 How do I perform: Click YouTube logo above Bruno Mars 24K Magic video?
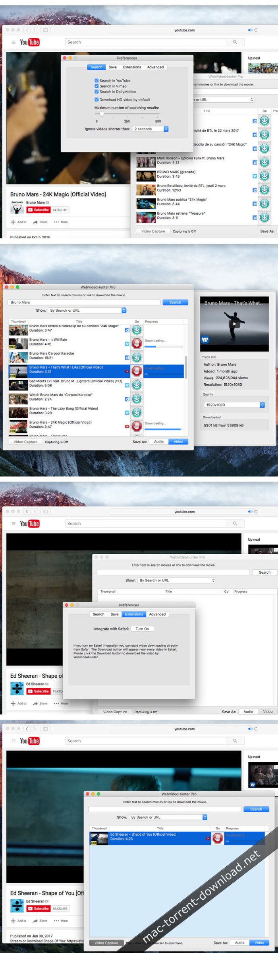[30, 42]
